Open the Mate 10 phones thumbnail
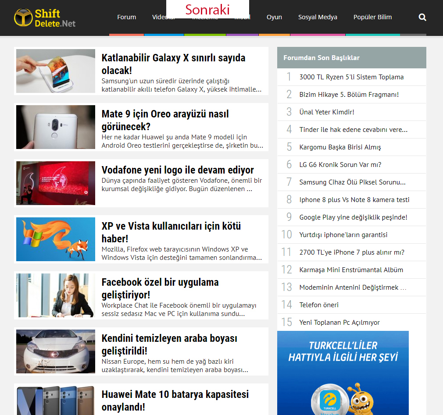The image size is (443, 415). tap(56, 401)
